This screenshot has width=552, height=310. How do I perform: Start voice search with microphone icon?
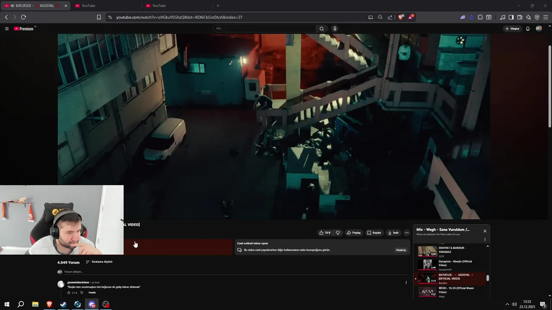coord(335,28)
